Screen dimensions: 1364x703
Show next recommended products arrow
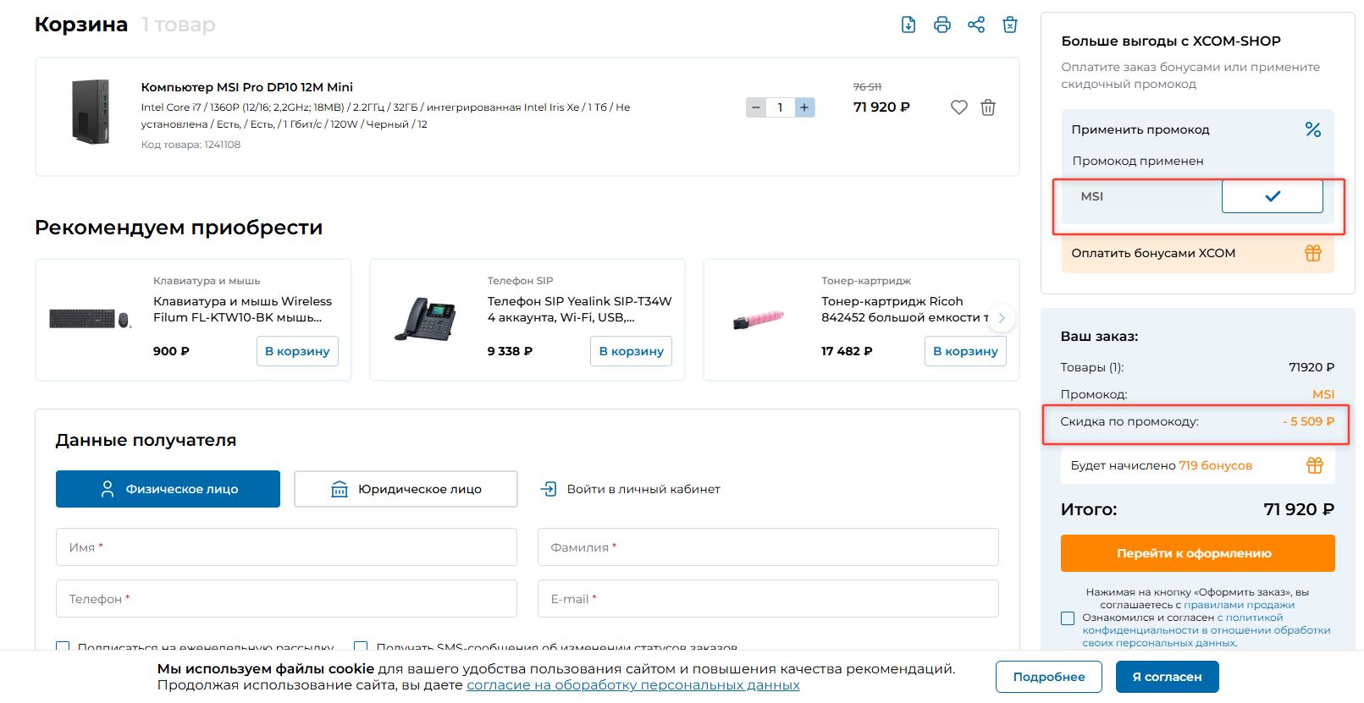pos(1002,318)
